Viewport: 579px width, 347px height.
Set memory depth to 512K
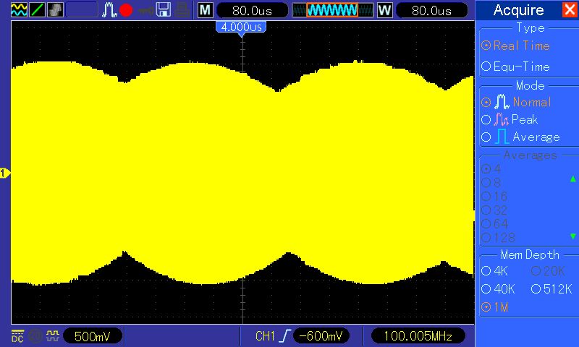coord(551,289)
